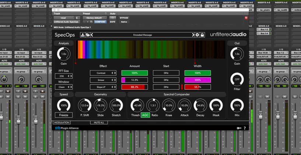The height and width of the screenshot is (155, 301).
Task: Open SpecOps settings gear
Action: coord(197,35)
